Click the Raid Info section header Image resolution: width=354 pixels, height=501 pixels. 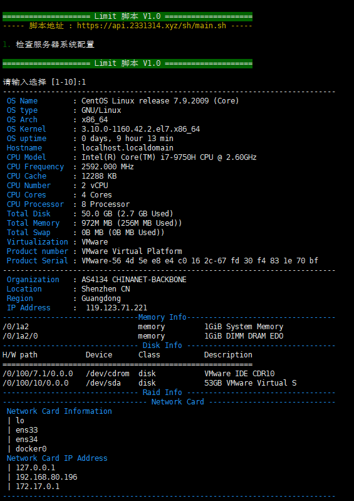162,393
